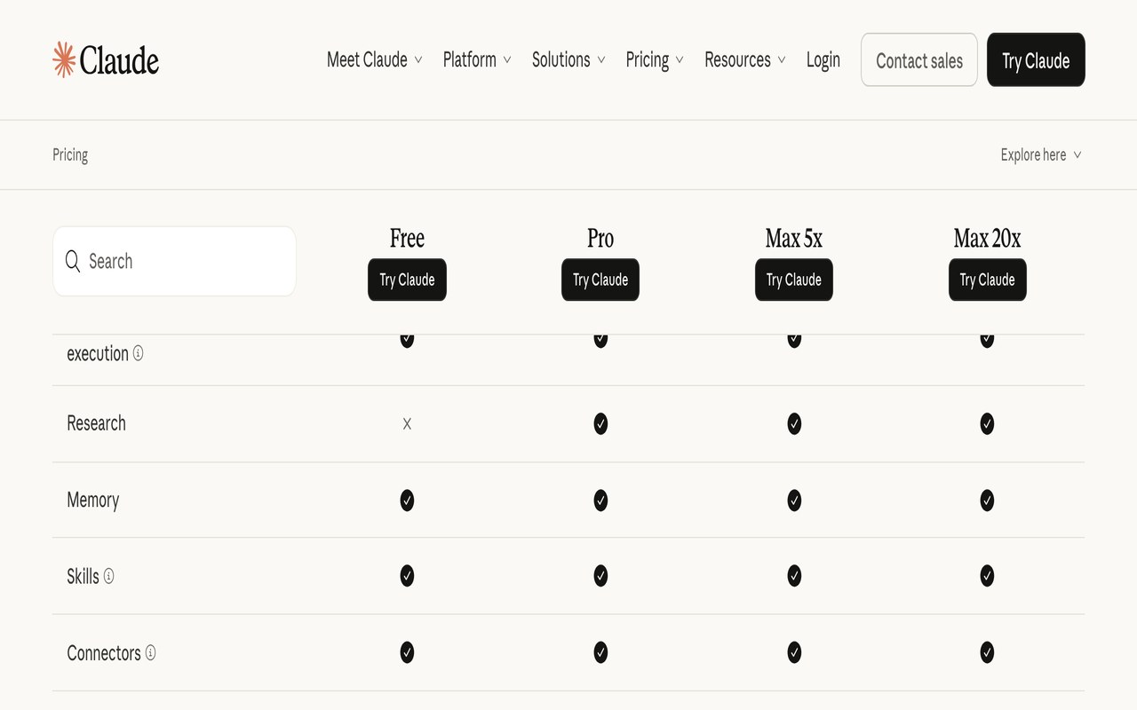Image resolution: width=1137 pixels, height=710 pixels.
Task: Click Connectors checkmark in Max 5x column
Action: (x=794, y=652)
